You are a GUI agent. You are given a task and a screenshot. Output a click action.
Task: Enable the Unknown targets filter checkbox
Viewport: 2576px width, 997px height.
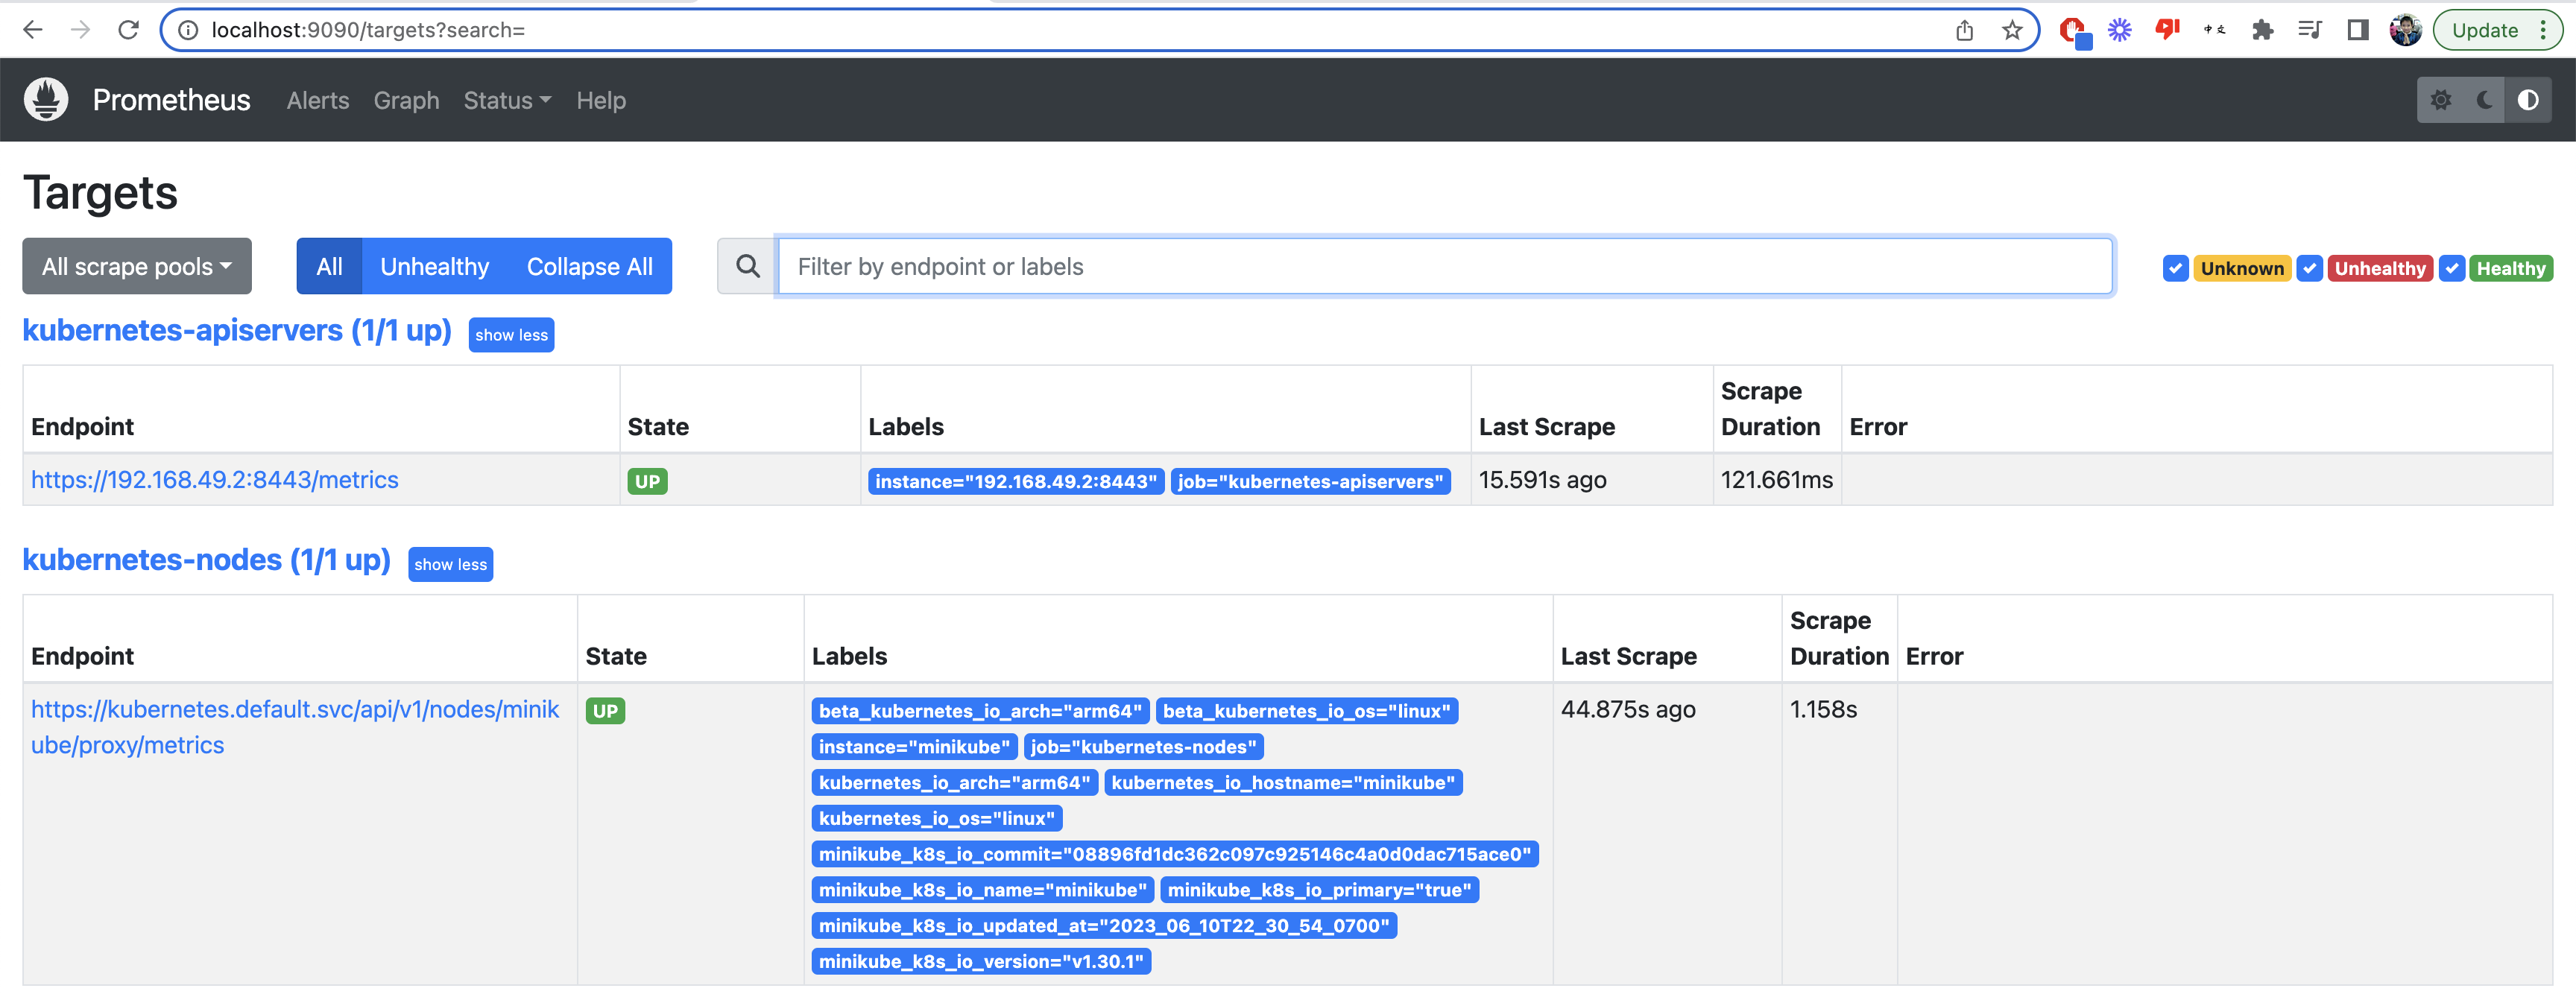[x=2176, y=268]
